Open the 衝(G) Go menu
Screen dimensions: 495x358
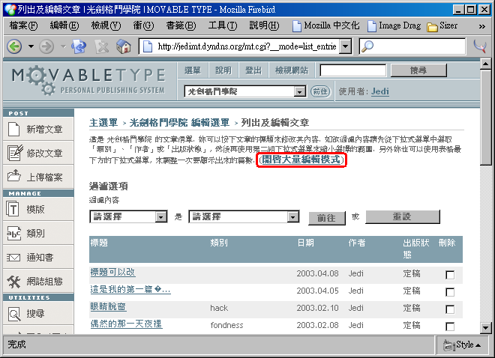143,25
